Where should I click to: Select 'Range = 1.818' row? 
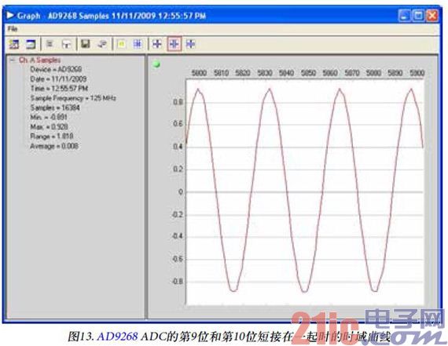pyautogui.click(x=52, y=137)
